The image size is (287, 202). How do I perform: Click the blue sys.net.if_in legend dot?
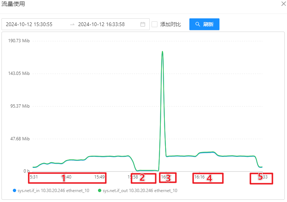pyautogui.click(x=14, y=191)
